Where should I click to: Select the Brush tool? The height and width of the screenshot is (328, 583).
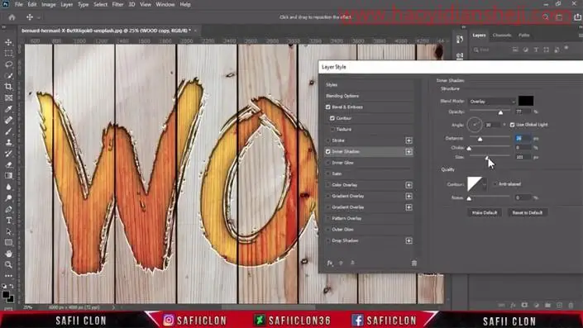point(8,131)
